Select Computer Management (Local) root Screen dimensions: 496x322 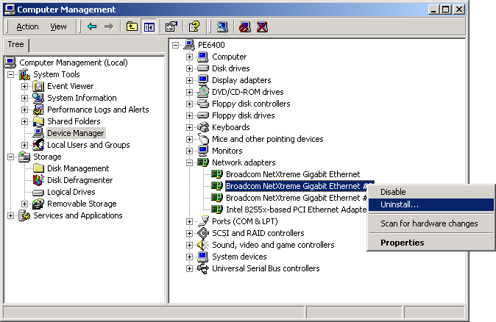74,62
